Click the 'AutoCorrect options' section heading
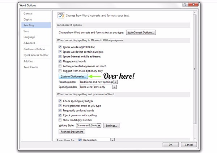Image resolution: width=217 pixels, height=153 pixels. point(69,25)
